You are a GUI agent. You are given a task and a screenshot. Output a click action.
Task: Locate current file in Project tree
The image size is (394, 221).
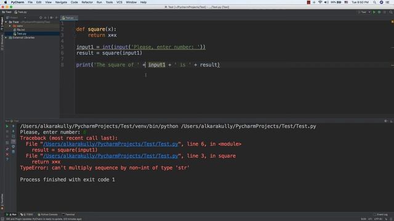(x=41, y=18)
